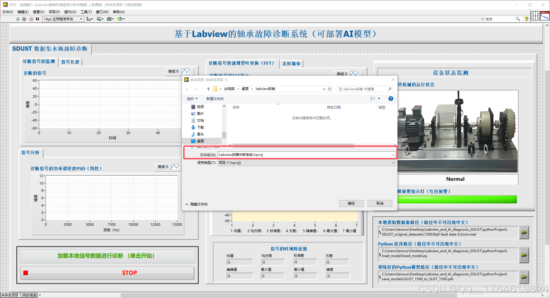Open the 项目(P) menu
Image resolution: width=550 pixels, height=298 pixels.
point(54,12)
